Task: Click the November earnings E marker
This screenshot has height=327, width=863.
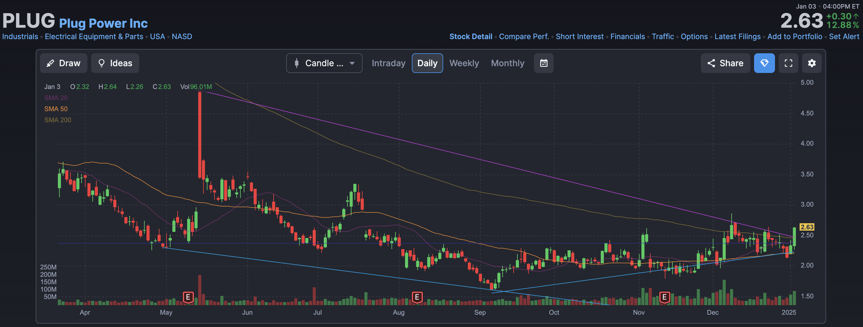Action: pyautogui.click(x=664, y=297)
